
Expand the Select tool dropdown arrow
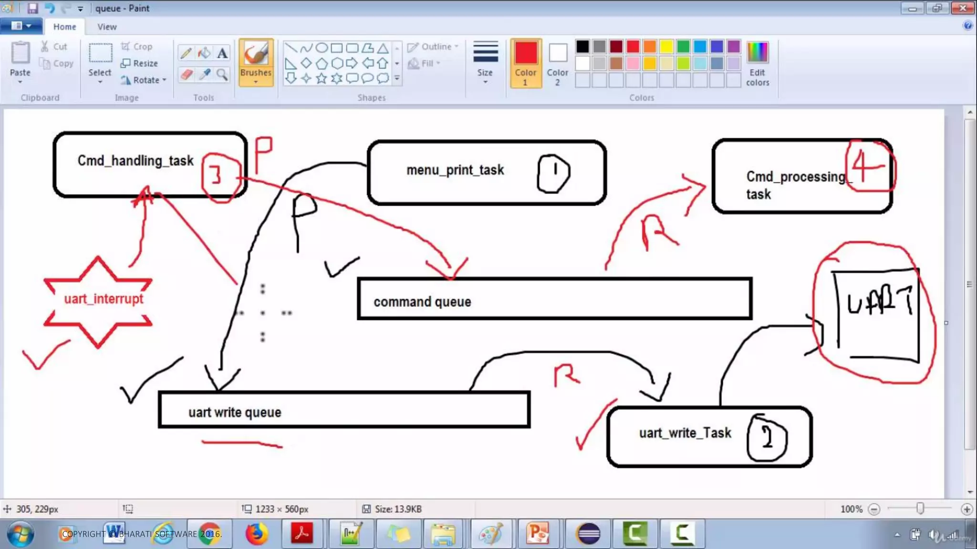[100, 82]
